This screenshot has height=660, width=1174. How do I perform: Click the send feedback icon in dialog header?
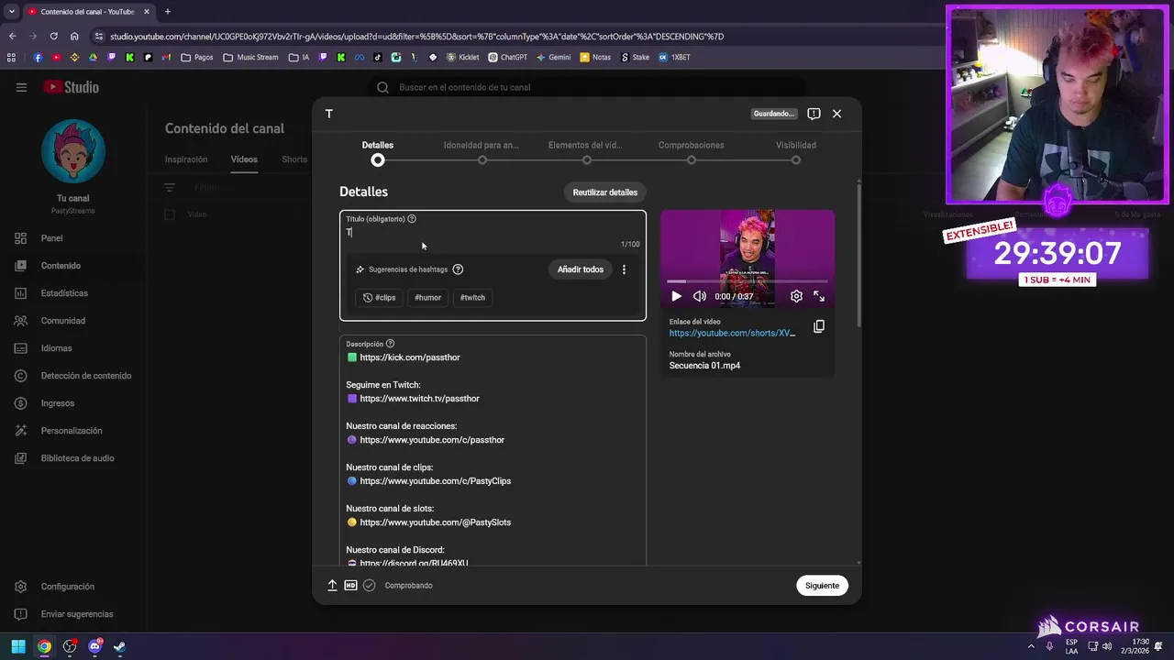[x=814, y=114]
